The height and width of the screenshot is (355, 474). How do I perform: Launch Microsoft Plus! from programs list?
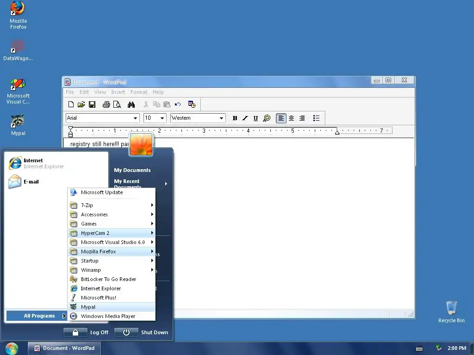click(112, 298)
